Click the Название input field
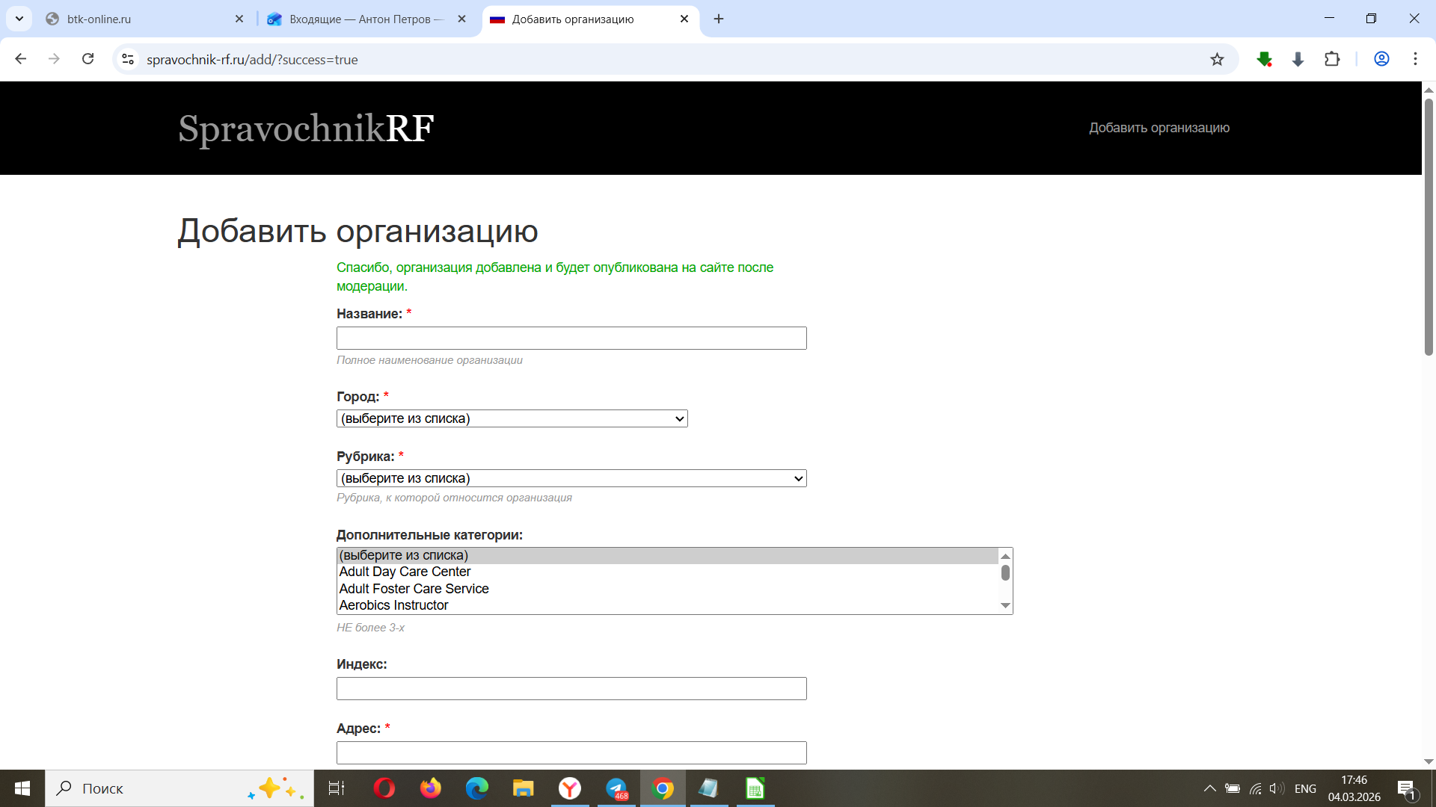This screenshot has height=807, width=1436. point(571,338)
